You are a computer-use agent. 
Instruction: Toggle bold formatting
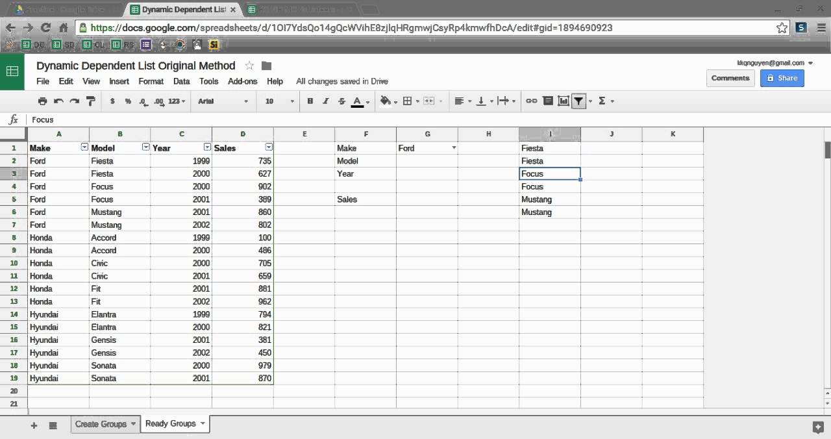310,101
